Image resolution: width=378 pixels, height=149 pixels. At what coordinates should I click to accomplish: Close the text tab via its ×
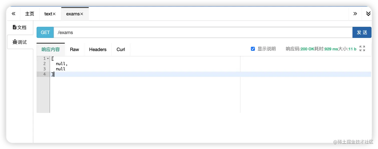(54, 14)
